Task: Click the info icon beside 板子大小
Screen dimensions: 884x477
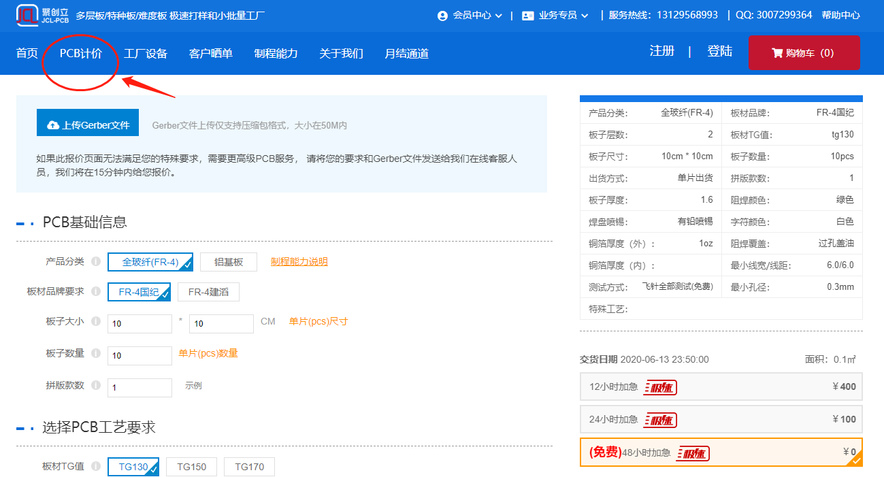Action: 96,321
